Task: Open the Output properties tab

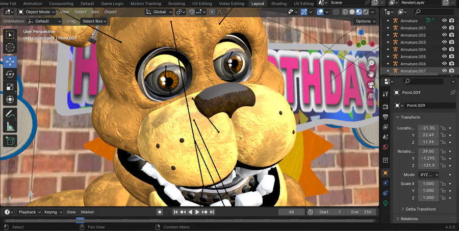Action: 386,117
